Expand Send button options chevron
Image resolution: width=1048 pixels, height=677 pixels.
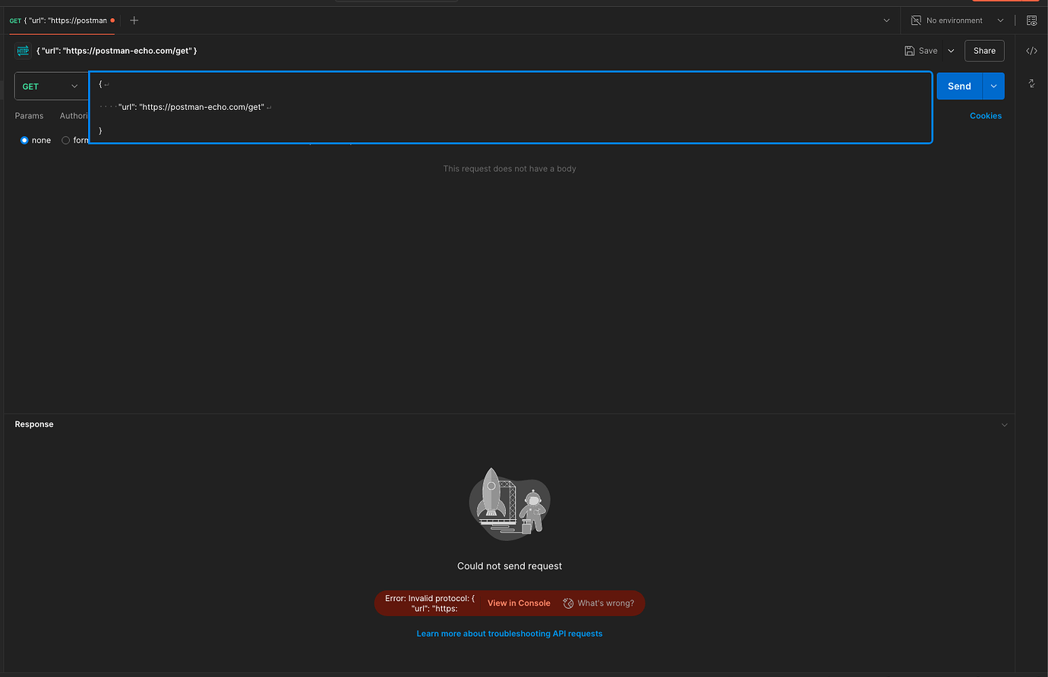[x=993, y=86]
